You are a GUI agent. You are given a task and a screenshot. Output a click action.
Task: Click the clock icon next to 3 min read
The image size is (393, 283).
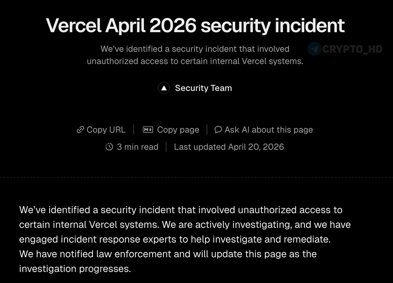pyautogui.click(x=109, y=147)
